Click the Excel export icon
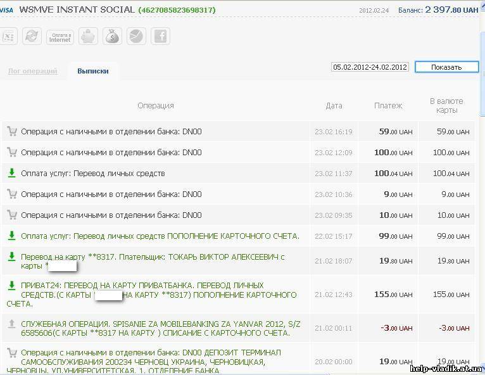This screenshot has height=375, width=485. click(8, 37)
